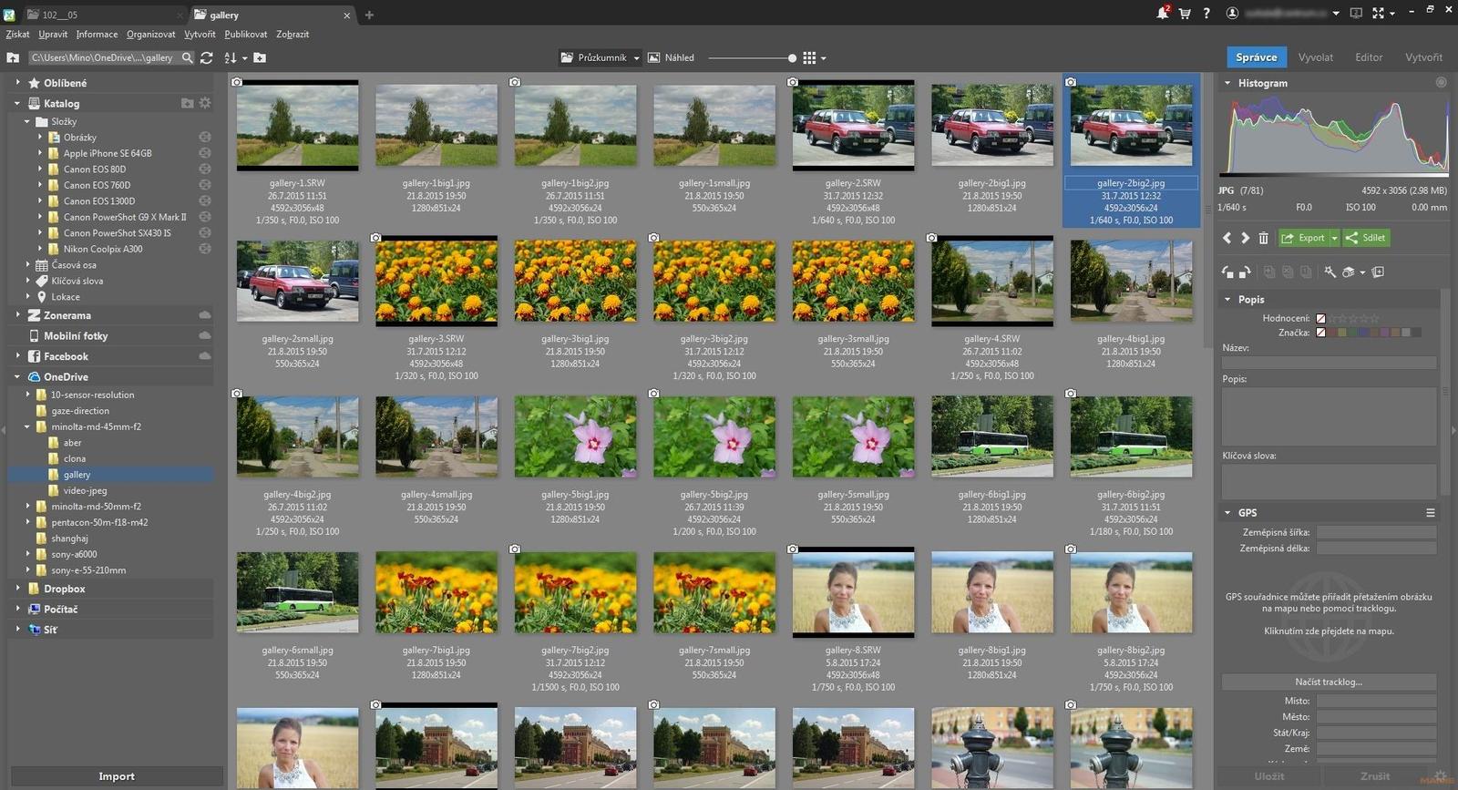Open Export dropdown arrow
1458x790 pixels.
pos(1334,238)
